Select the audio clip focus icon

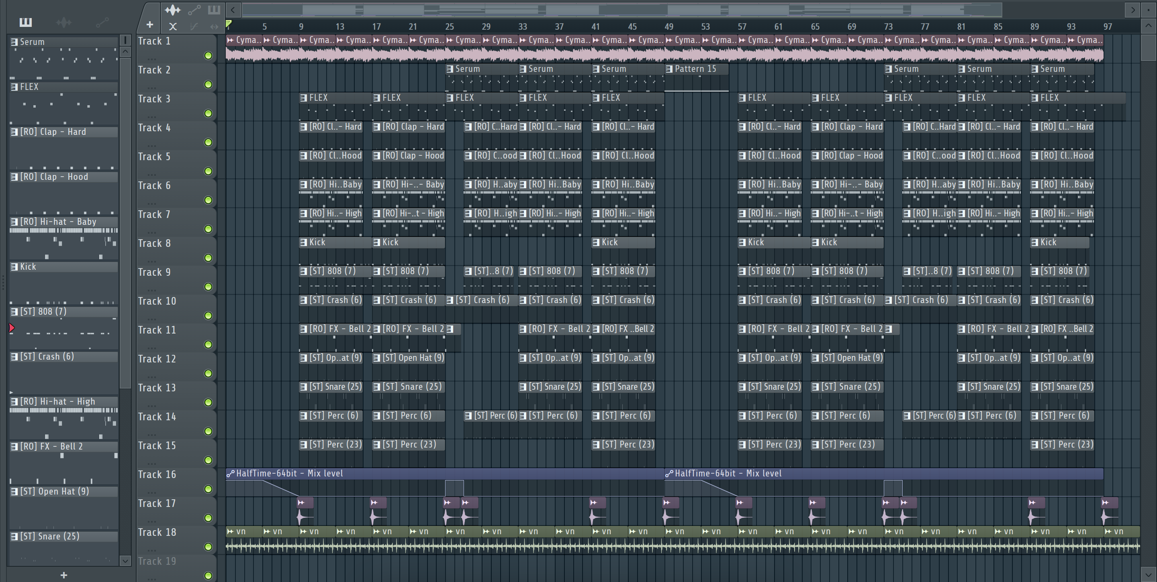pyautogui.click(x=172, y=10)
